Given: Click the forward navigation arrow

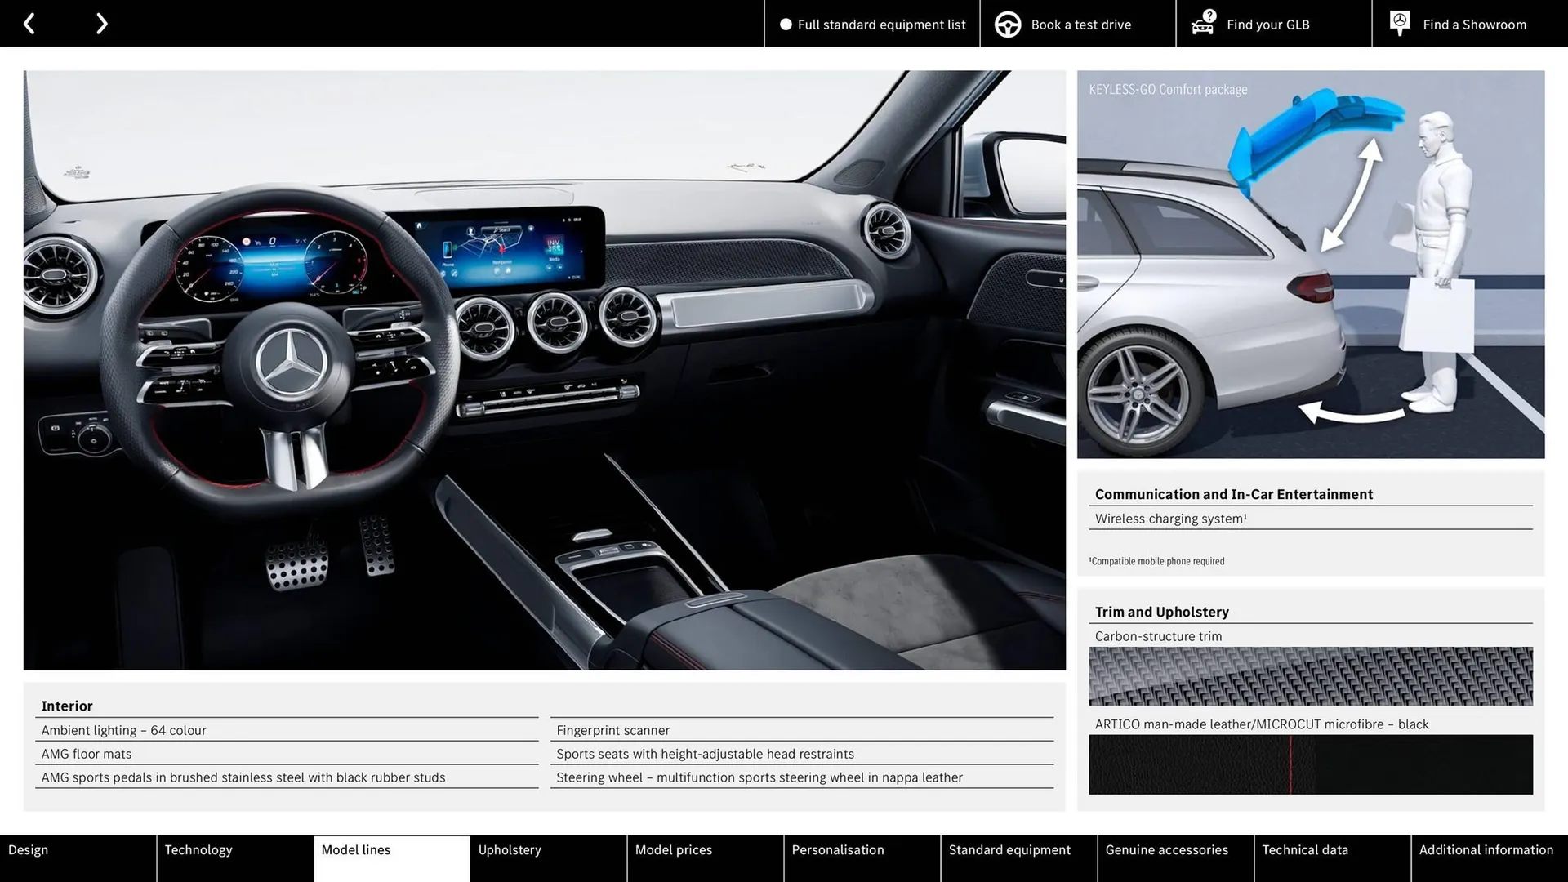Looking at the screenshot, I should 101,23.
